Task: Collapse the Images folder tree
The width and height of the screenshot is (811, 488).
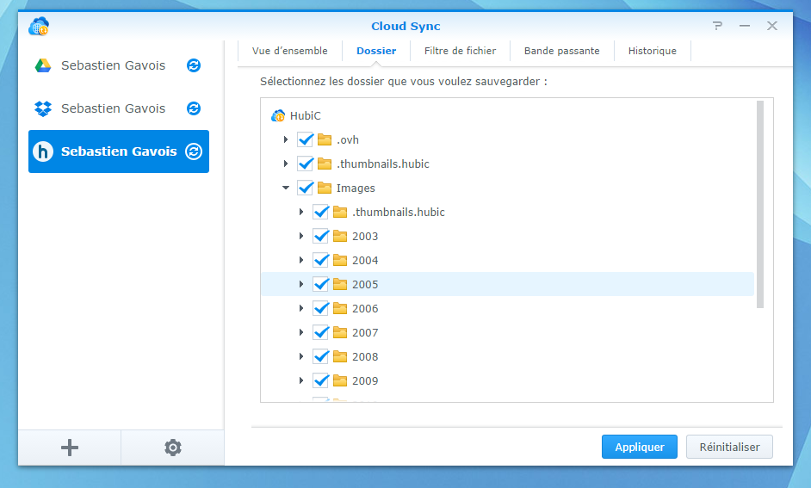Action: [286, 188]
